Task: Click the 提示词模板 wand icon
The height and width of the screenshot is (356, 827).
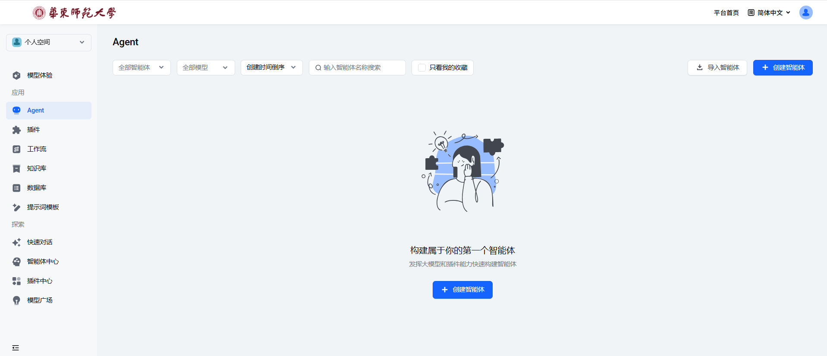Action: pos(16,207)
